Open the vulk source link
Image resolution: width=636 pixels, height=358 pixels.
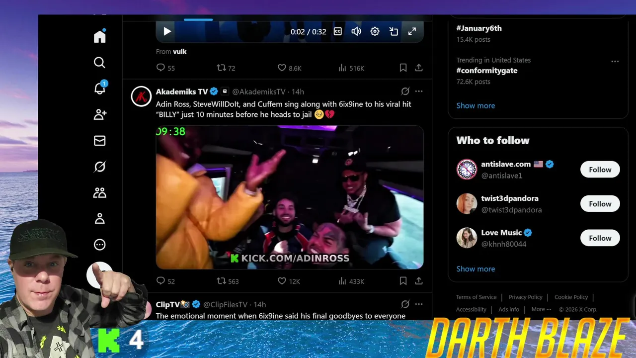pyautogui.click(x=179, y=51)
